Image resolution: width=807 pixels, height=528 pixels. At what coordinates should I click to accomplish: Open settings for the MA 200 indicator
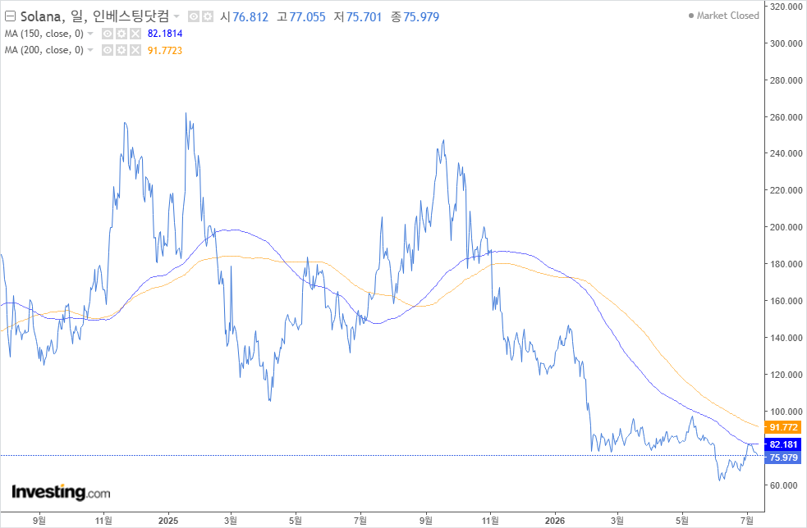pyautogui.click(x=121, y=50)
